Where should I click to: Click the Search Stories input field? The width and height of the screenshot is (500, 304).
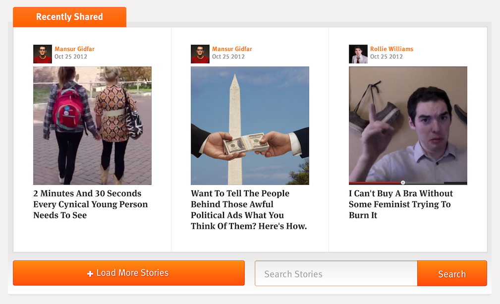[x=335, y=273]
